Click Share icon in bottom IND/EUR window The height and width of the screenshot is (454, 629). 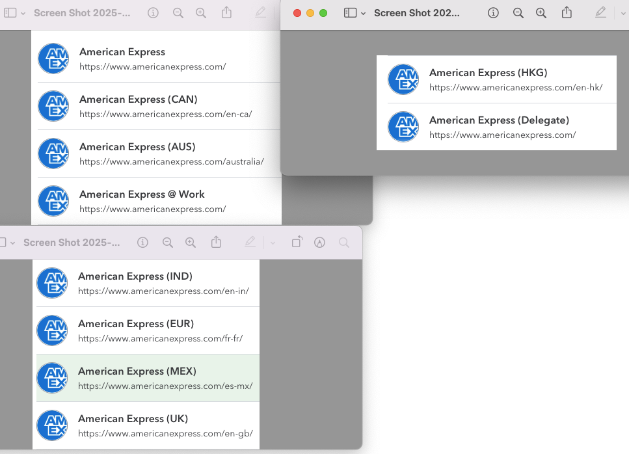[x=216, y=242]
